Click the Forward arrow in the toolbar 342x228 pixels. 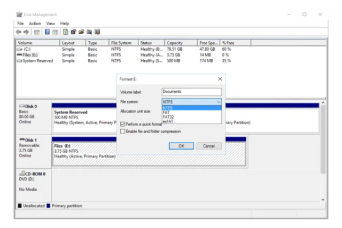26,32
